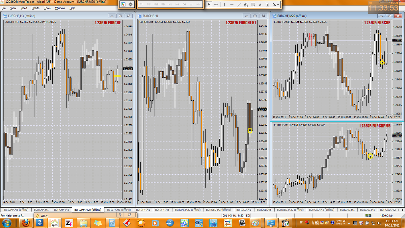The width and height of the screenshot is (405, 228).
Task: Open the Window menu
Action: point(60,8)
